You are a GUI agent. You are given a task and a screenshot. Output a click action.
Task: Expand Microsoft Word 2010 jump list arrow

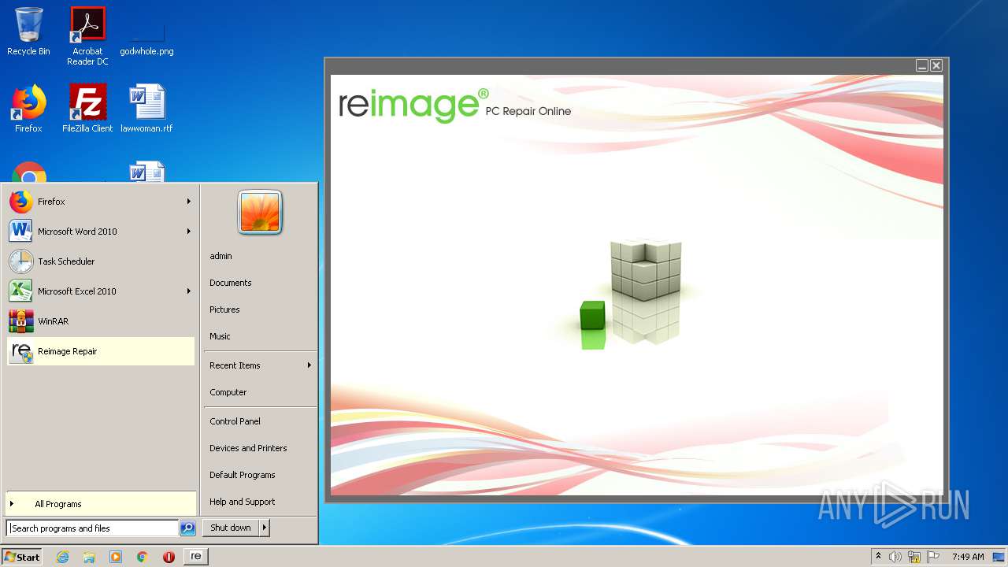tap(189, 232)
